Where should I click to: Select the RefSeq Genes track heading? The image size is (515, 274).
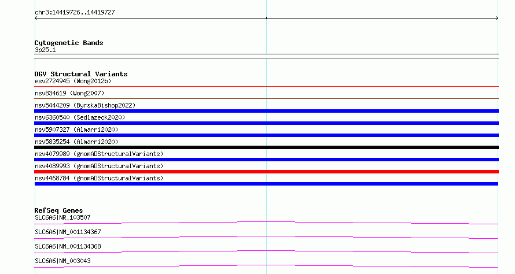pos(58,210)
